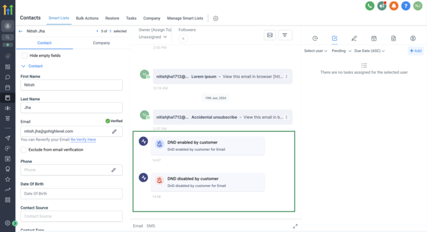427x232 pixels.
Task: Switch to the Company tab
Action: point(101,43)
